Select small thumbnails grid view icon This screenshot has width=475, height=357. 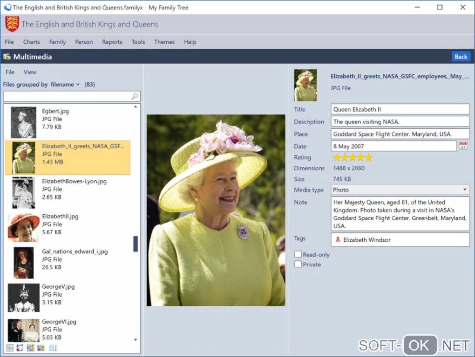[x=30, y=348]
